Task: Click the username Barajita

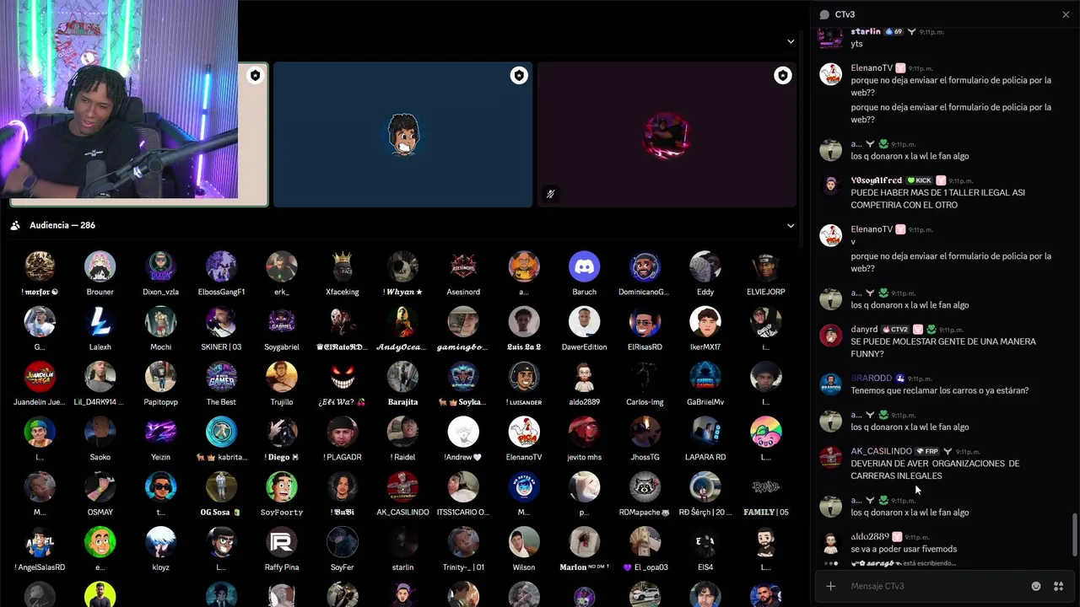Action: [402, 402]
